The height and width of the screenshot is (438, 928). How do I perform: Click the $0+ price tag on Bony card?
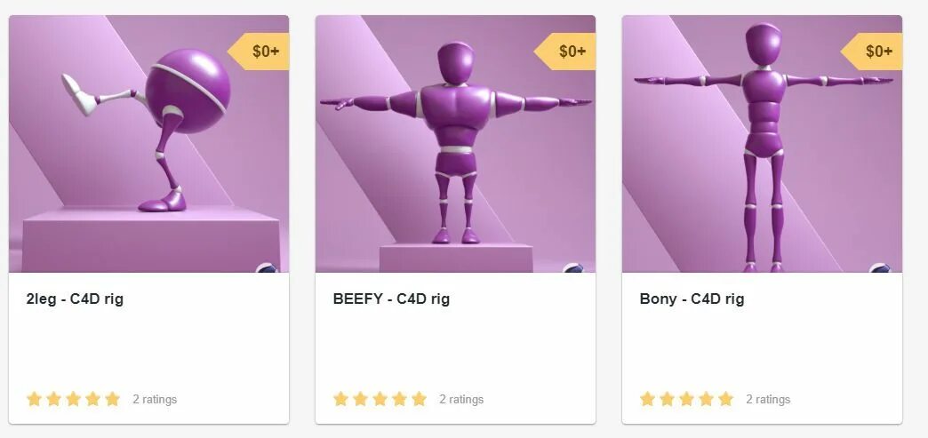tap(872, 52)
